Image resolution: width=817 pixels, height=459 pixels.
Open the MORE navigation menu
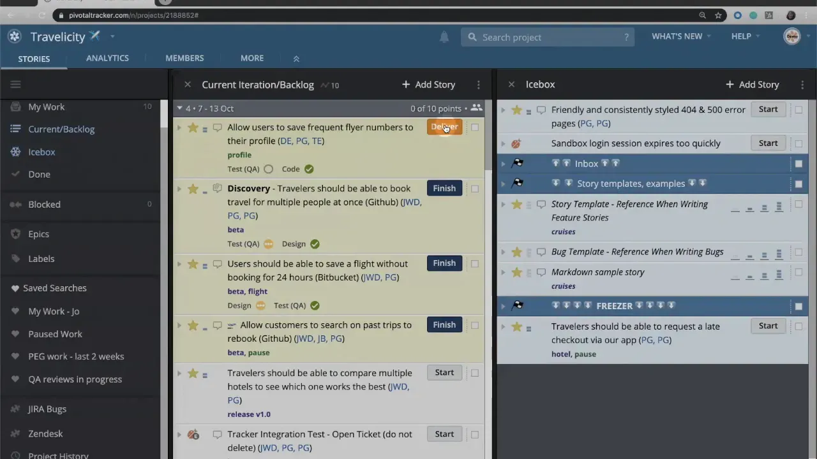[251, 58]
